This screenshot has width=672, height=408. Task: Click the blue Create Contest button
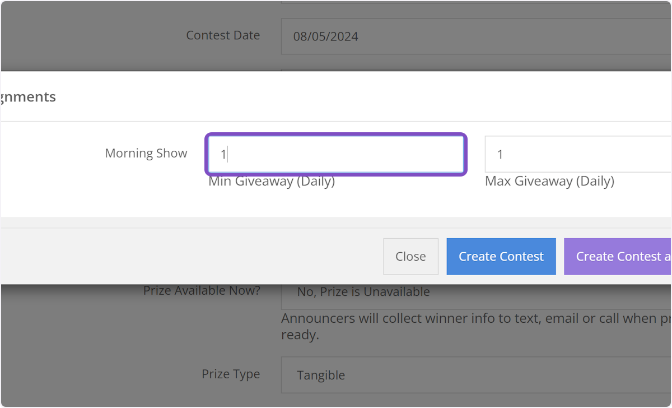pyautogui.click(x=501, y=256)
